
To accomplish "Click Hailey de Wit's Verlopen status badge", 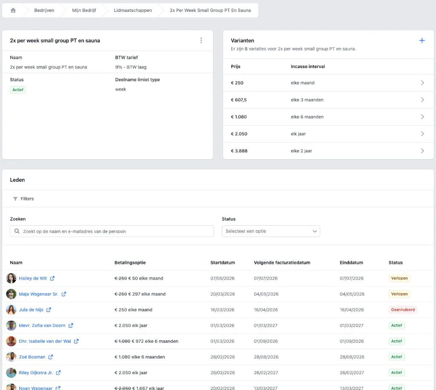I will (399, 278).
